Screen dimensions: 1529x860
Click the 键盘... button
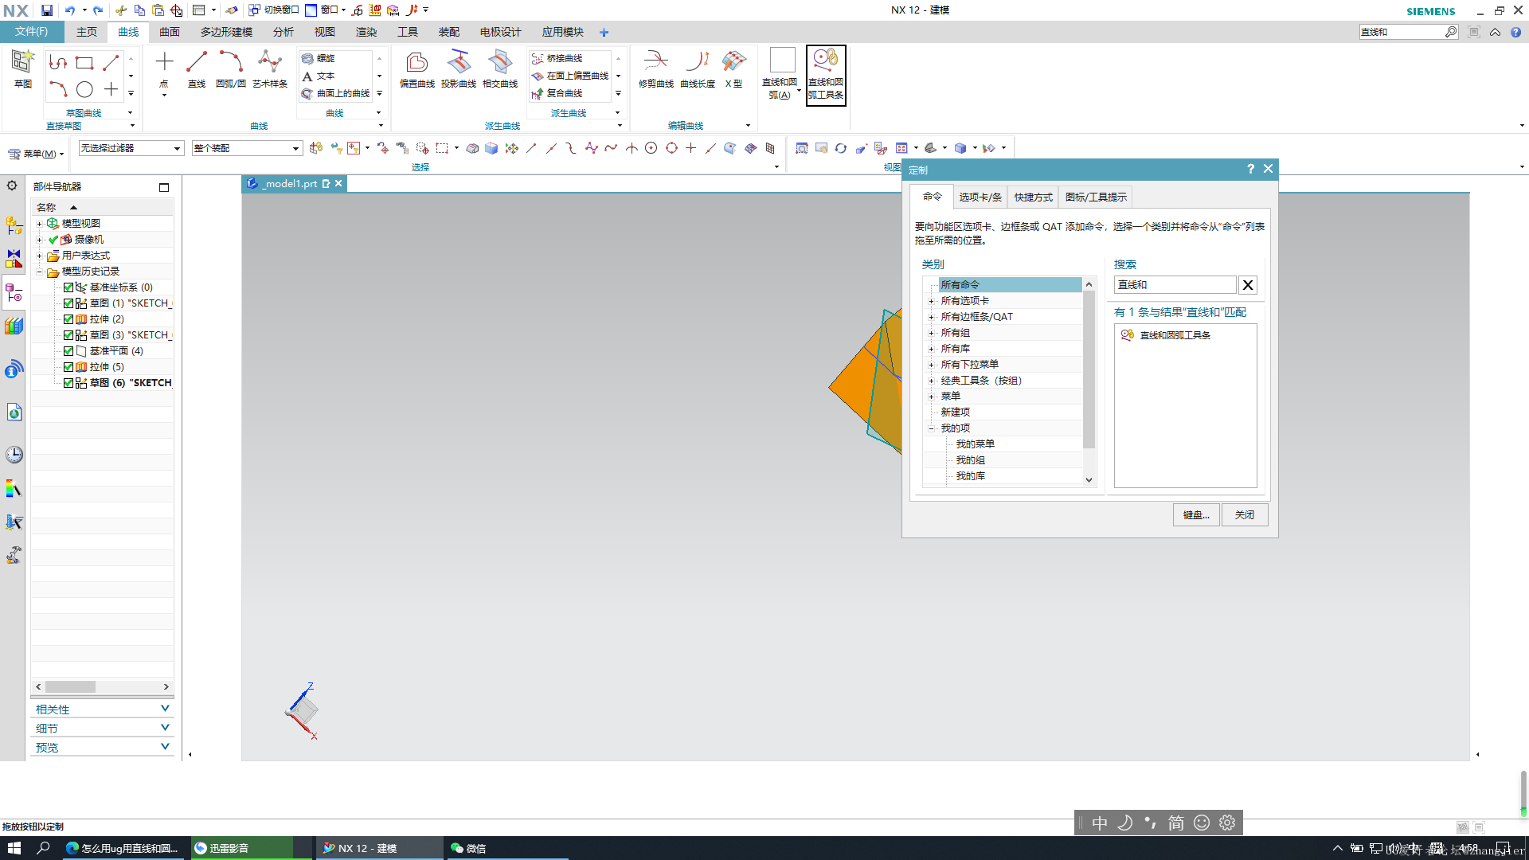click(1196, 515)
